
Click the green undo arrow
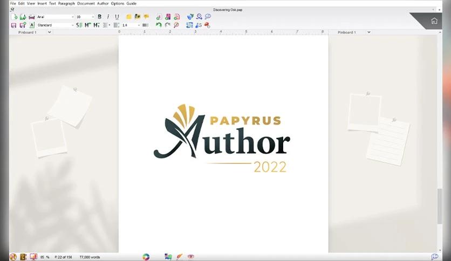coord(159,25)
